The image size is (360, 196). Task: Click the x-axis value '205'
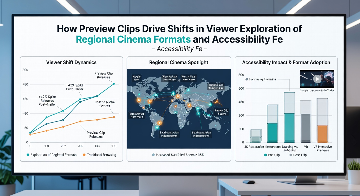80,146
